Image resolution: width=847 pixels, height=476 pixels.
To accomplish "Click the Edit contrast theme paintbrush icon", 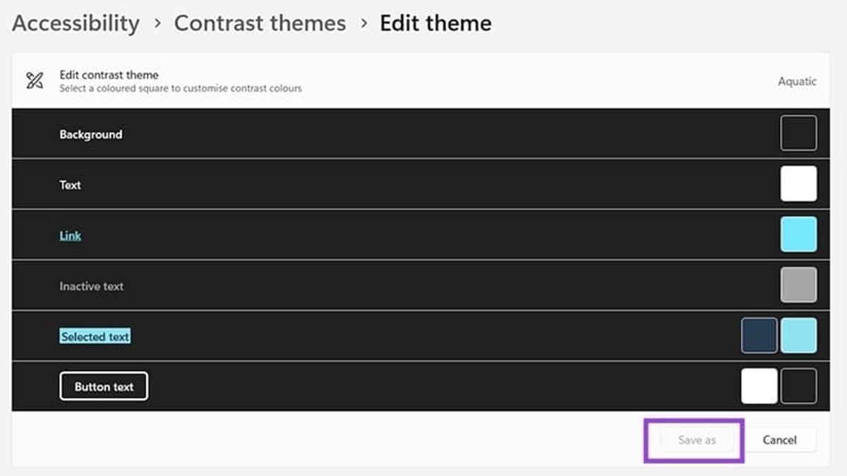I will pos(34,81).
